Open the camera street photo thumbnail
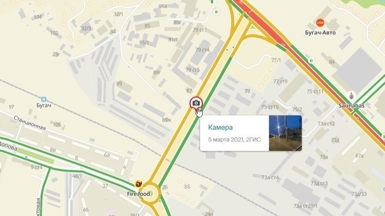This screenshot has width=385, height=216. pyautogui.click(x=285, y=133)
